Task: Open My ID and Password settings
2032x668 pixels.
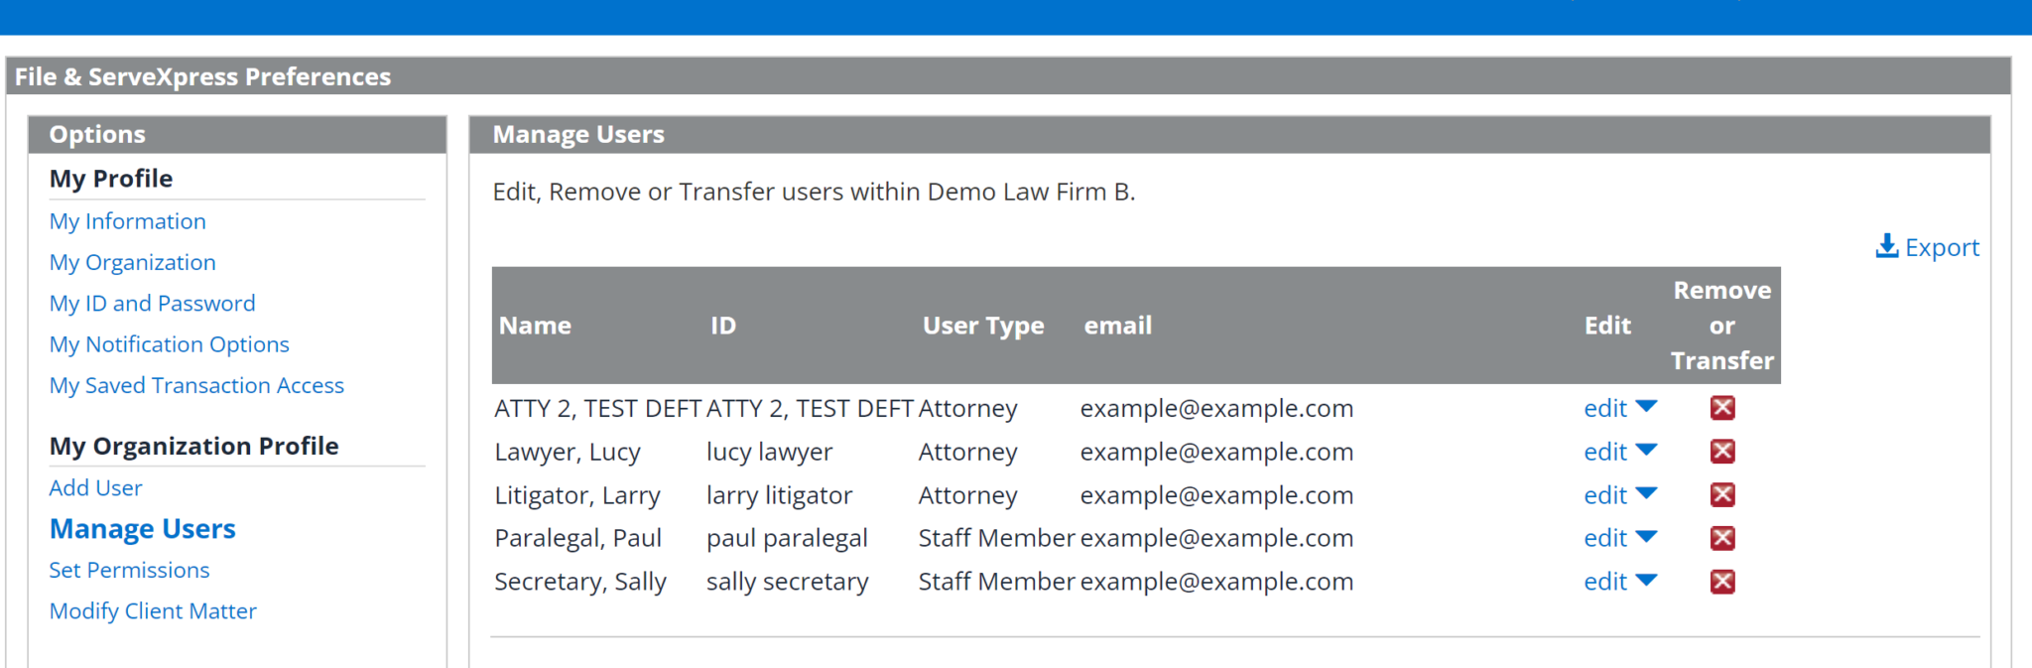Action: (x=152, y=303)
